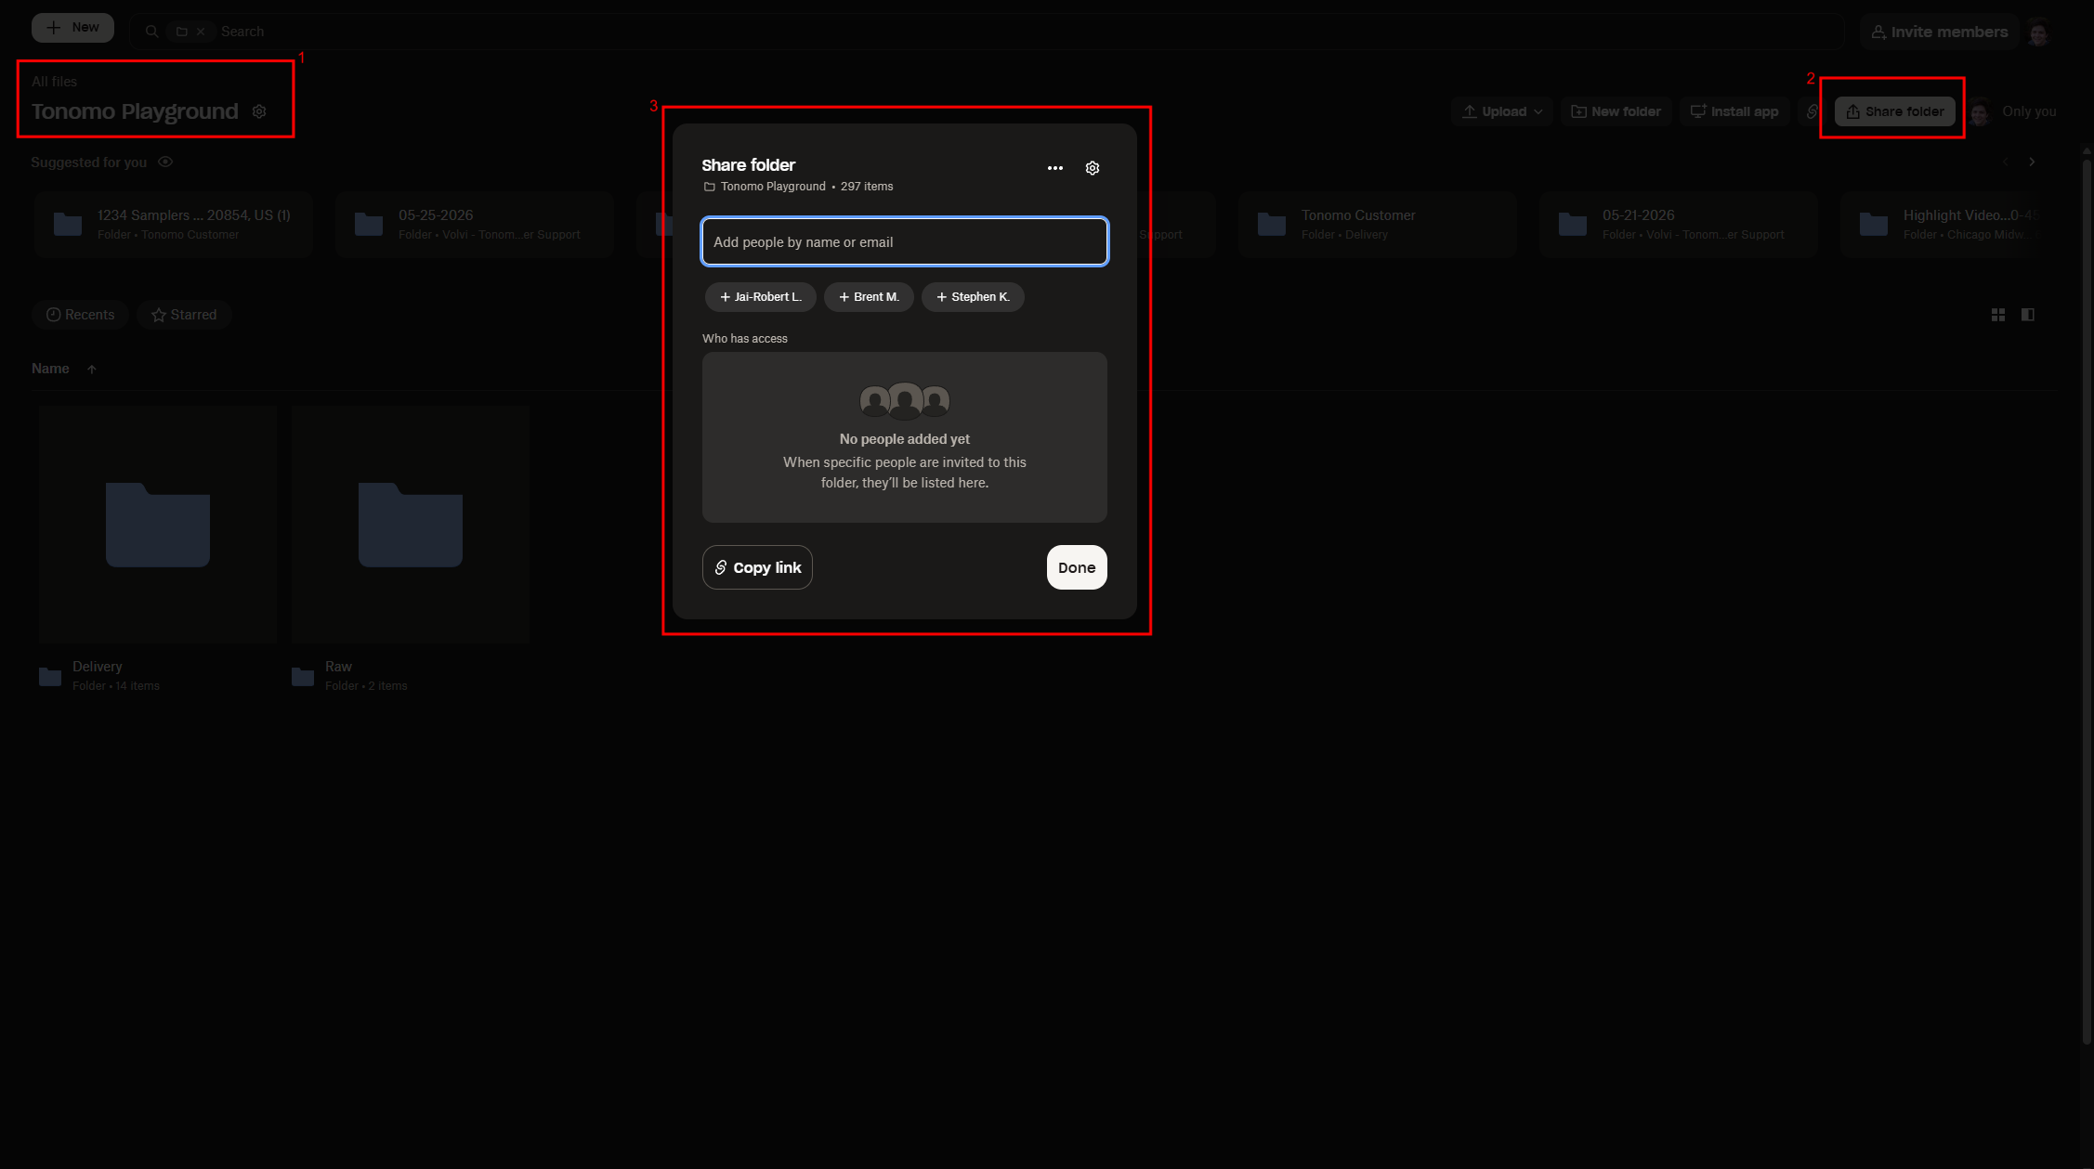Open the Delivery folder thumbnail
Viewport: 2094px width, 1169px height.
158,525
